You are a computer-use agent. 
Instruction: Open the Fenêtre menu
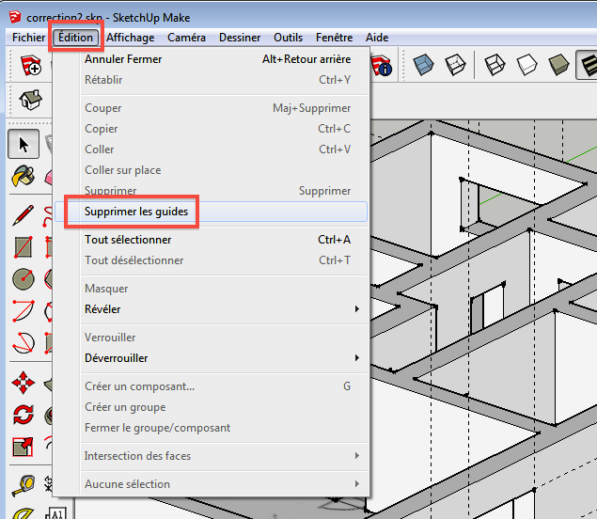point(334,38)
